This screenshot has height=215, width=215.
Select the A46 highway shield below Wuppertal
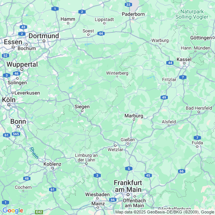(x=16, y=73)
